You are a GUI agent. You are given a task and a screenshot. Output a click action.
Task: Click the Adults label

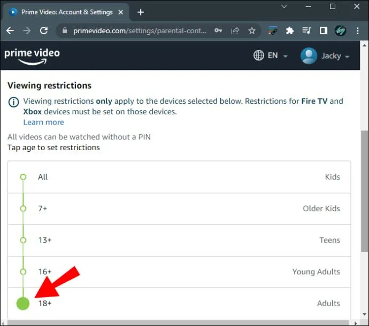[328, 304]
